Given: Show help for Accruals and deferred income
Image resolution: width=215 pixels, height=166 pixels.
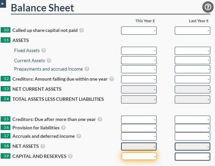Looking at the screenshot, I should (x=79, y=136).
